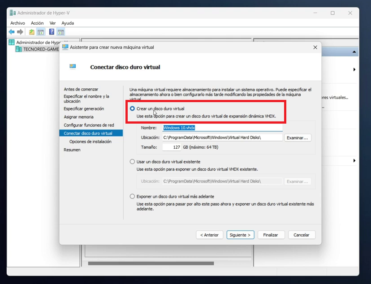The width and height of the screenshot is (371, 284).
Task: Click the 'Conectar disco duro virtual' heading
Action: [125, 67]
